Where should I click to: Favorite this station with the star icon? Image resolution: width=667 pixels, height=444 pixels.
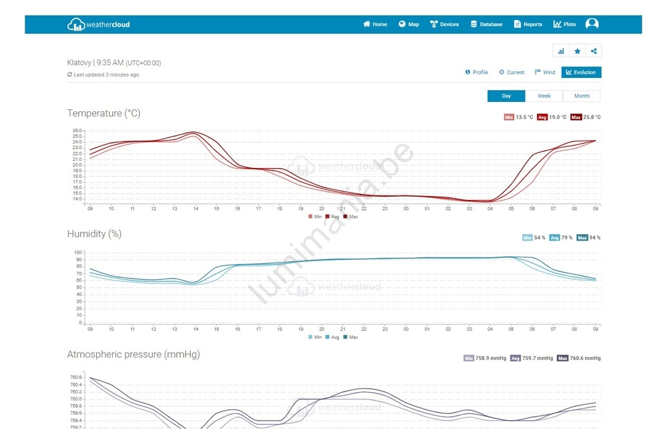[x=577, y=51]
